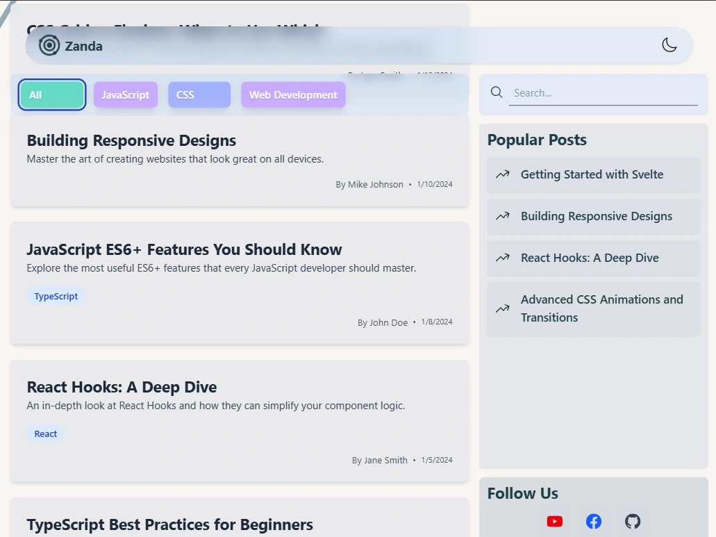Viewport: 716px width, 537px height.
Task: Select the All category filter
Action: 52,95
